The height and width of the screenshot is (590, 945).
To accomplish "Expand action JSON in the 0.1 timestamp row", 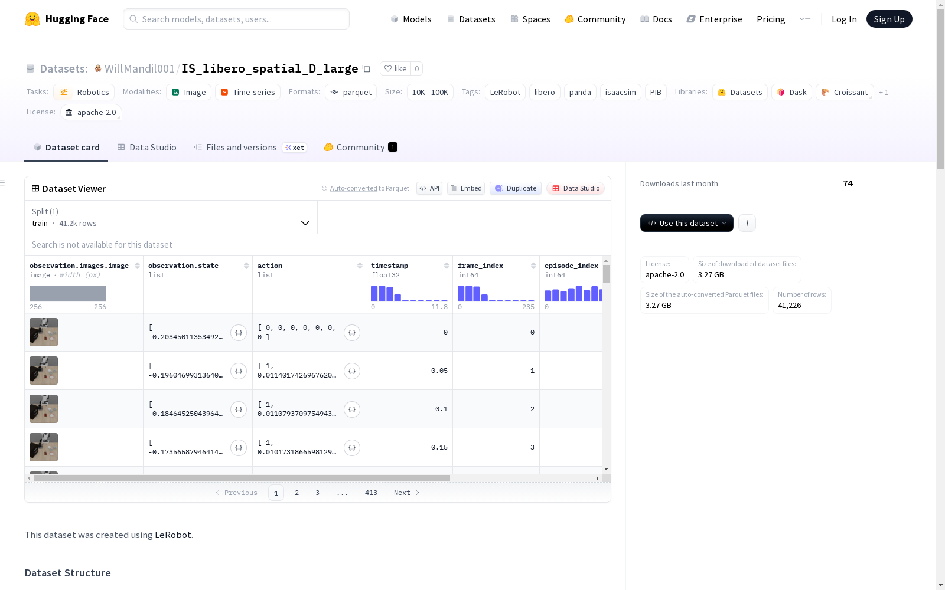I will pos(352,409).
